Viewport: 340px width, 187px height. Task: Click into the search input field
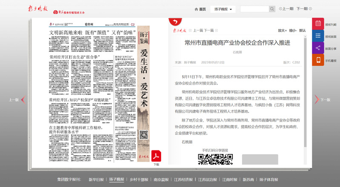point(254,9)
